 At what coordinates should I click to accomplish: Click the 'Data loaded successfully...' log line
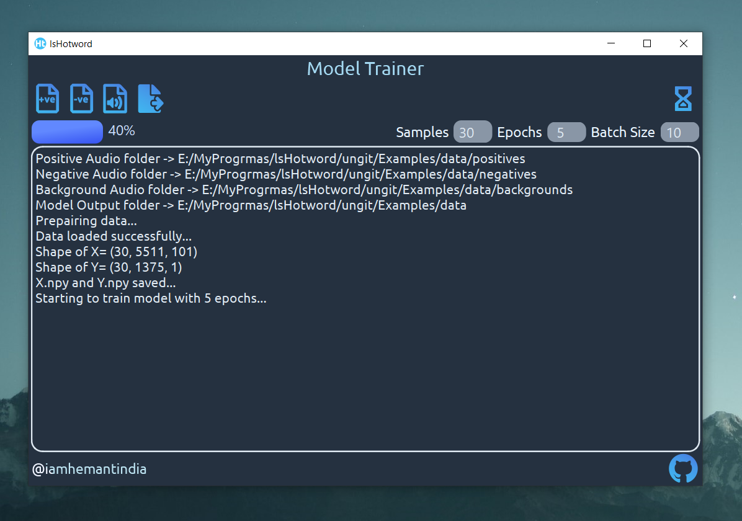[114, 236]
